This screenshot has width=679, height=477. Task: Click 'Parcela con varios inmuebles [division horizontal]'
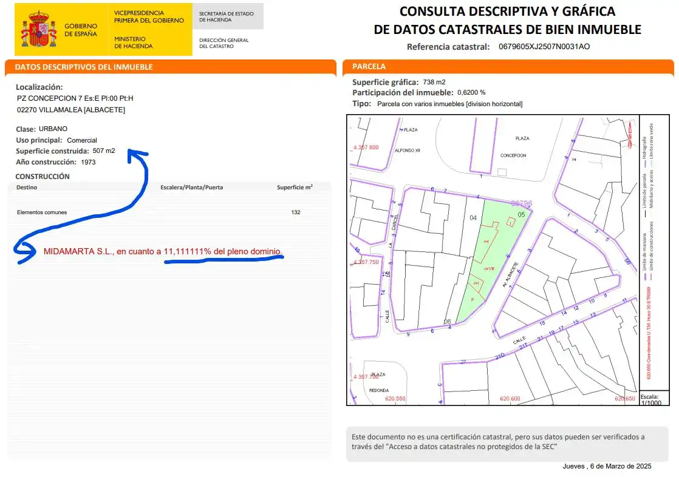pos(450,104)
